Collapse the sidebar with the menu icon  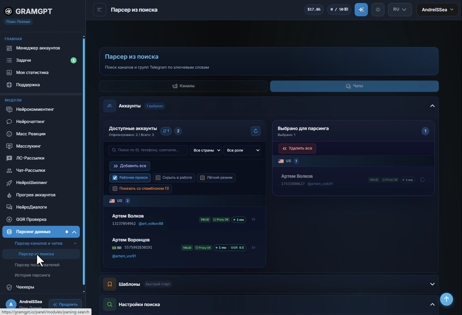pos(99,10)
